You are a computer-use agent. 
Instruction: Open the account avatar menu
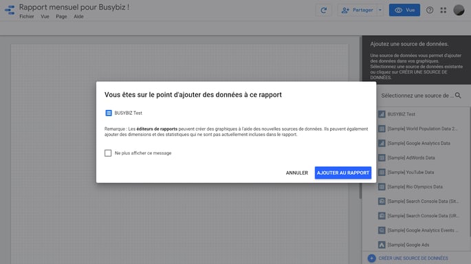459,10
